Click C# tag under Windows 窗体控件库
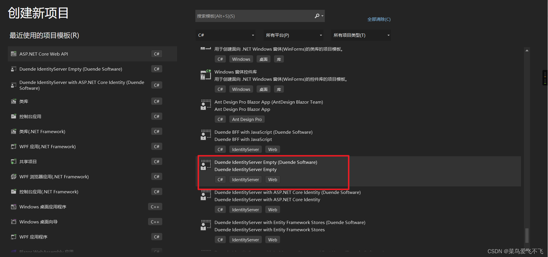This screenshot has height=257, width=548. coord(220,89)
